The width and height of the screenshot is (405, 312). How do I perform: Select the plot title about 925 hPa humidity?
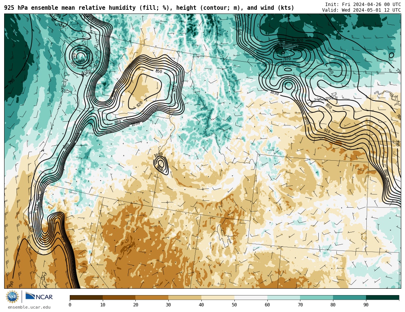pyautogui.click(x=149, y=8)
